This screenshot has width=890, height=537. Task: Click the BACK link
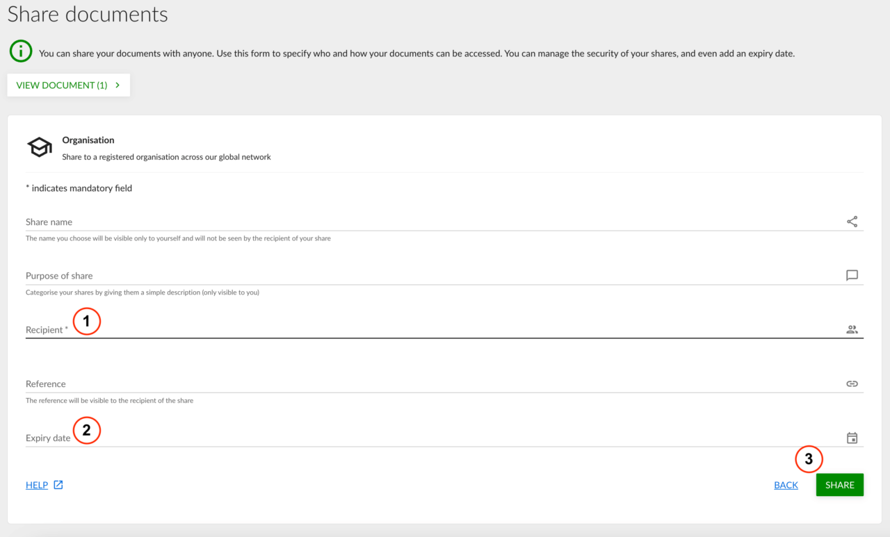pyautogui.click(x=786, y=485)
